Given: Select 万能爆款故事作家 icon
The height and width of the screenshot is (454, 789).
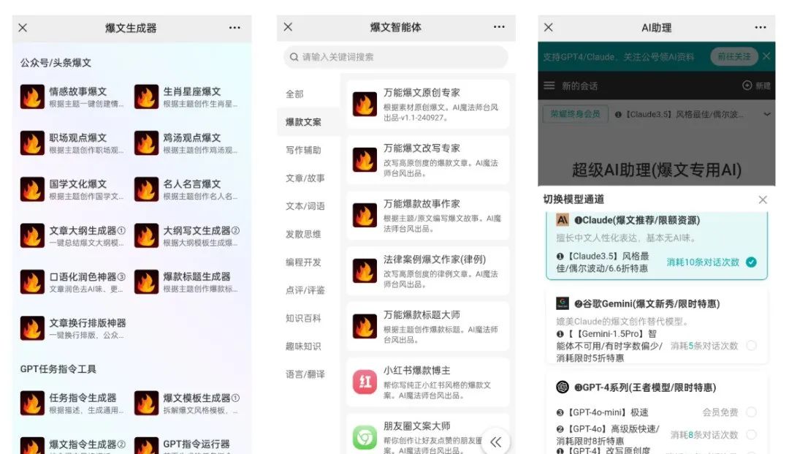Looking at the screenshot, I should 365,216.
